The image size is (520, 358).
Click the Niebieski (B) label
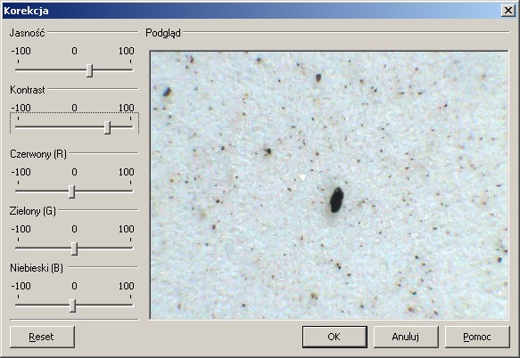37,268
